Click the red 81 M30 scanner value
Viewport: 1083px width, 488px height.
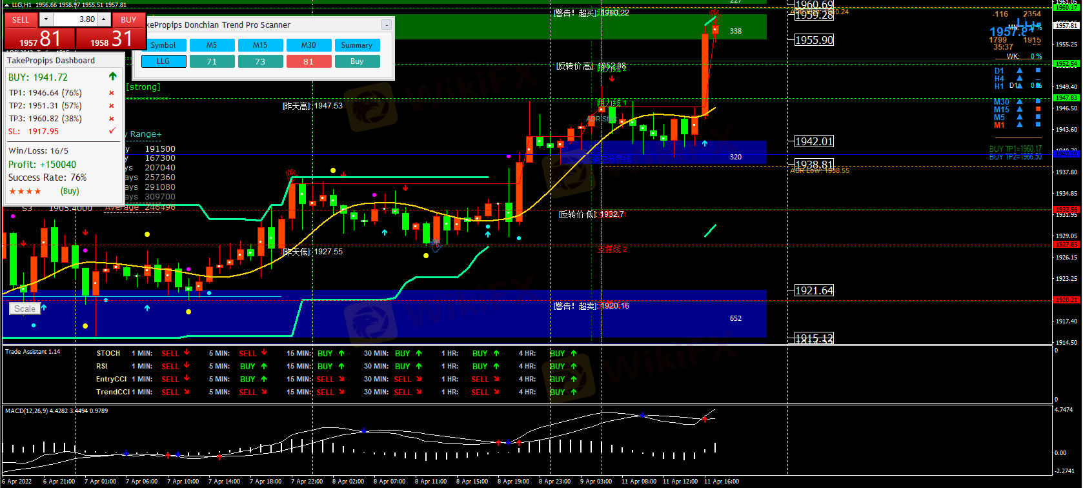(309, 61)
